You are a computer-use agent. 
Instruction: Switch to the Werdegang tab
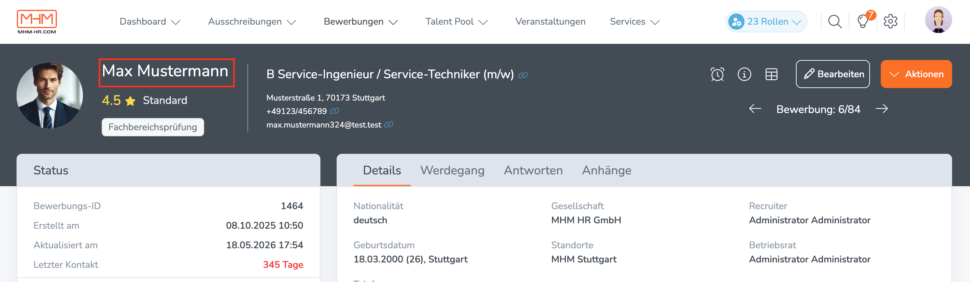(452, 170)
